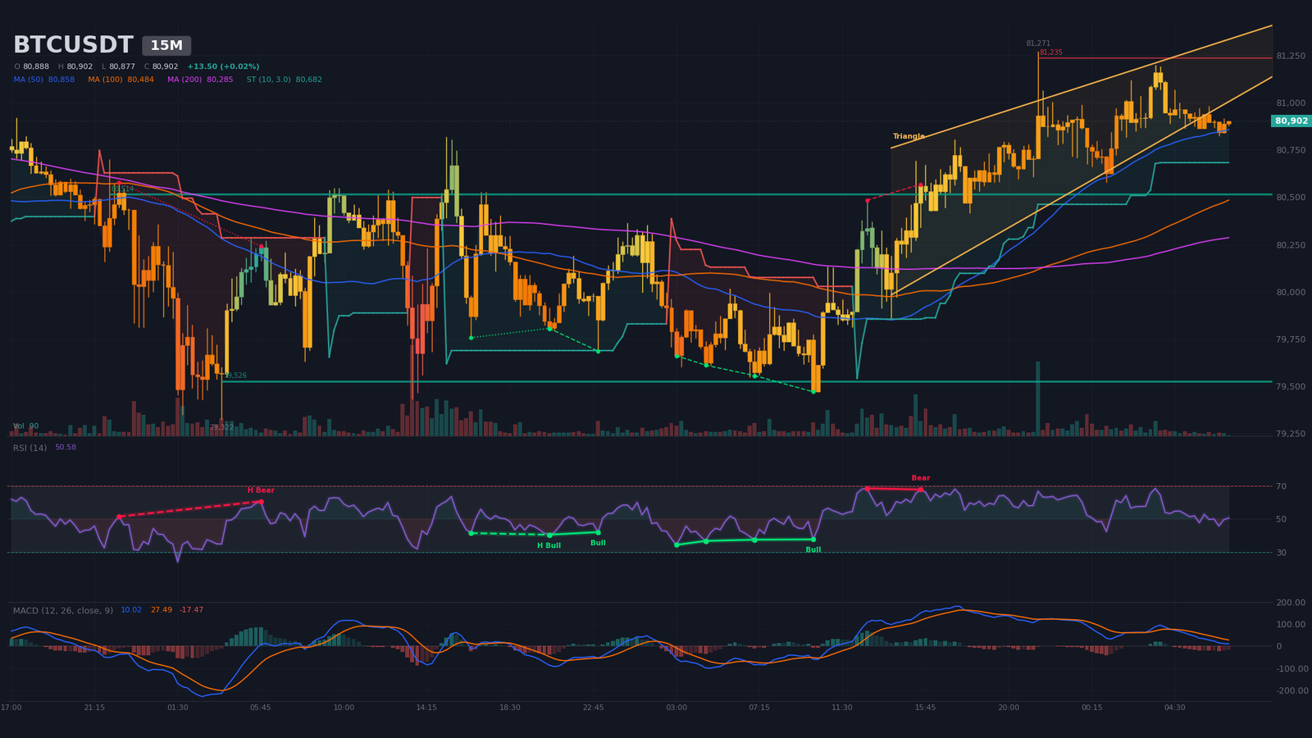Click the red Bear divergence label

(921, 478)
